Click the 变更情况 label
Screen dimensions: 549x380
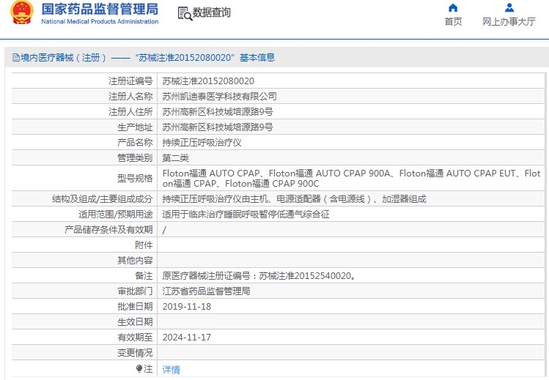click(x=135, y=353)
